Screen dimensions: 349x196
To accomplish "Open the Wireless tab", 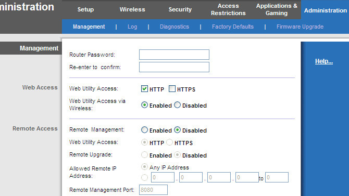I will [132, 9].
